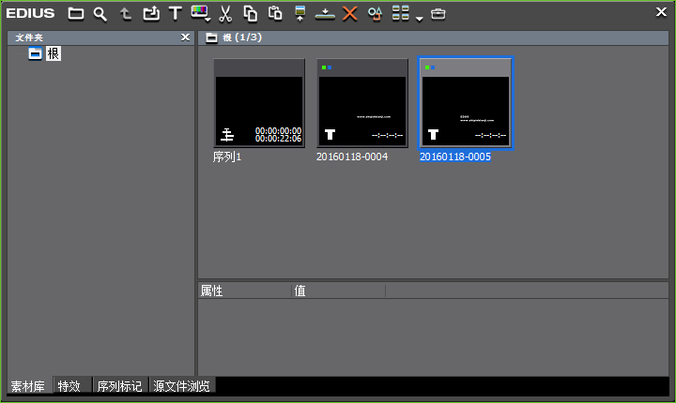Open the tools briefcase icon

point(438,14)
